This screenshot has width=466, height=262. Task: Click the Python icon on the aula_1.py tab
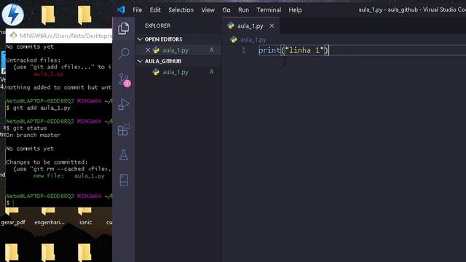[x=231, y=26]
